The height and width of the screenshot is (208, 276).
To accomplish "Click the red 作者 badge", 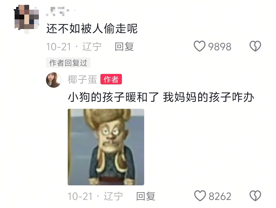I will click(111, 79).
